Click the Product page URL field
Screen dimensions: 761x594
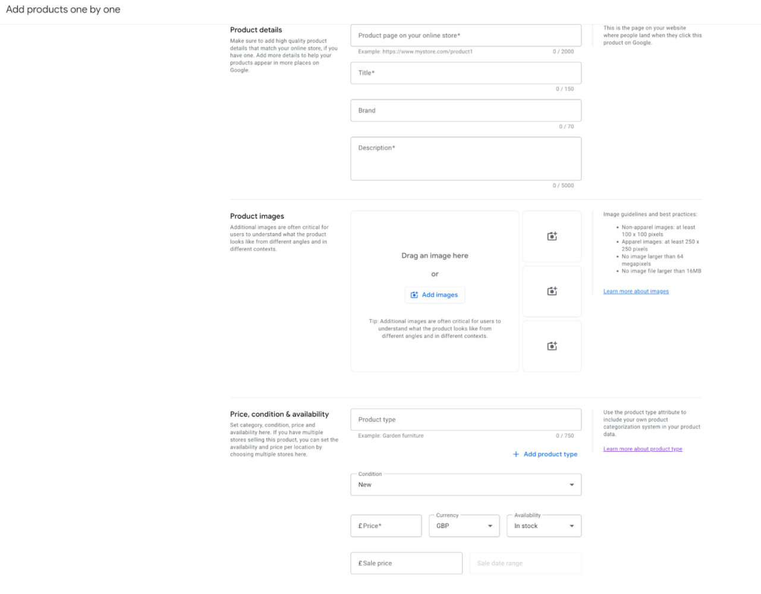[466, 35]
